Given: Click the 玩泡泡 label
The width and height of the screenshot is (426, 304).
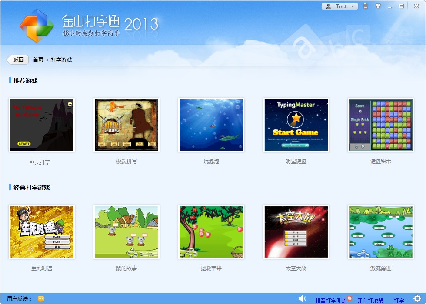Looking at the screenshot, I should click(x=211, y=162).
